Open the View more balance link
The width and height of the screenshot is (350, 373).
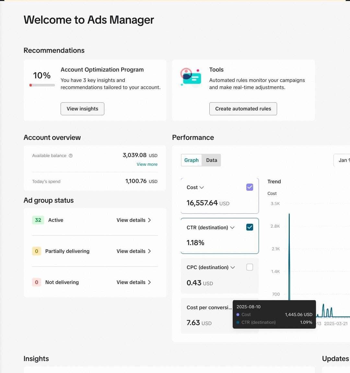click(x=147, y=164)
